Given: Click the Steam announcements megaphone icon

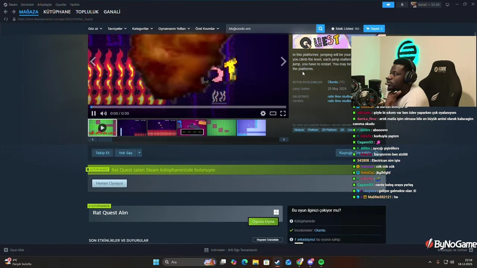Looking at the screenshot, I should tap(388, 4).
